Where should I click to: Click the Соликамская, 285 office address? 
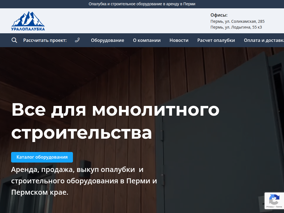click(237, 21)
